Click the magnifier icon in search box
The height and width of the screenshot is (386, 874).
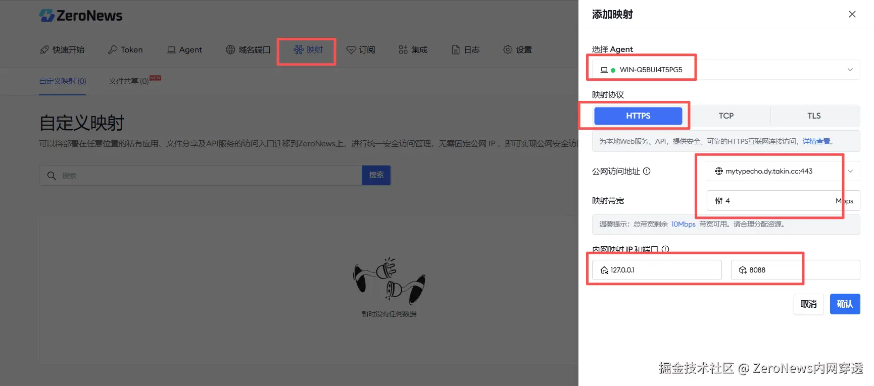pyautogui.click(x=52, y=176)
